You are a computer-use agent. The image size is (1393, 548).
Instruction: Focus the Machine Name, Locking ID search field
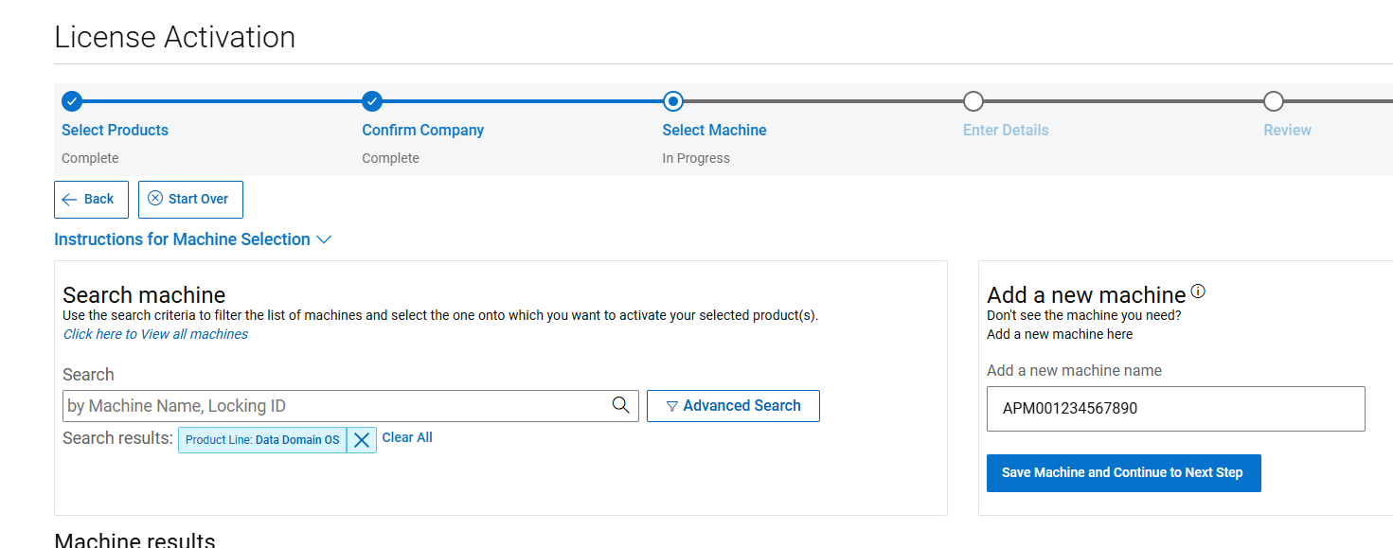point(336,406)
